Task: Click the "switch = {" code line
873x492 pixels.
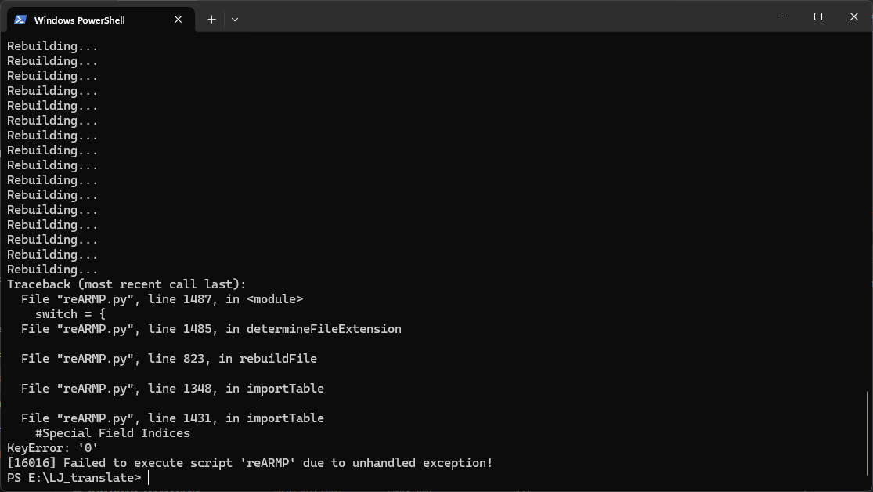Action: [70, 314]
